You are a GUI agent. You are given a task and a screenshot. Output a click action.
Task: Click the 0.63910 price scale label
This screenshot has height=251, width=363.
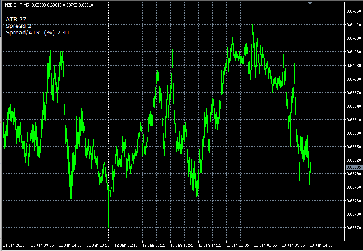tap(354, 120)
